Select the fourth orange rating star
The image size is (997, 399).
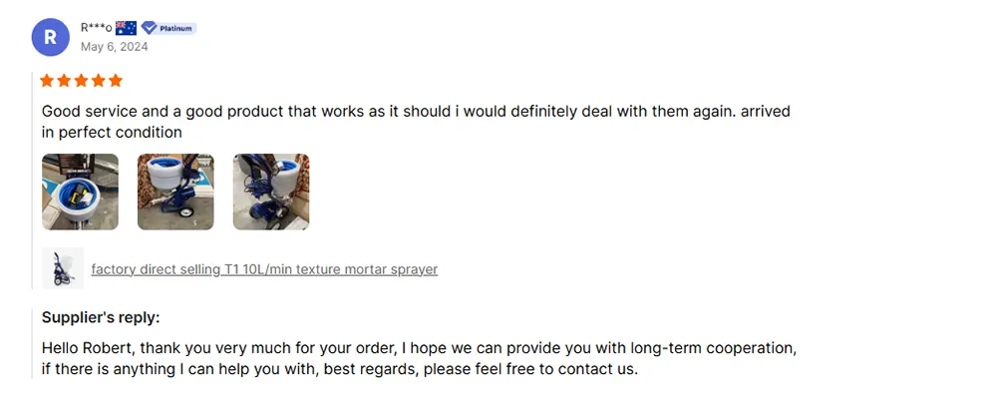(x=99, y=81)
